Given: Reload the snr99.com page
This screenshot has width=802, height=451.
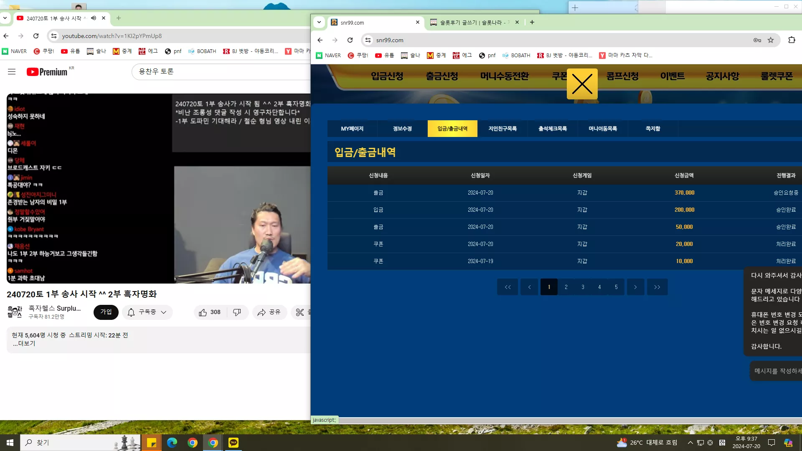Looking at the screenshot, I should [350, 40].
